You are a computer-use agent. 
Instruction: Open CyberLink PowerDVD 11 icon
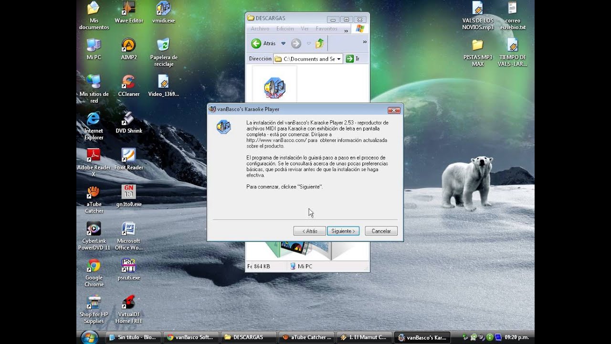pyautogui.click(x=94, y=236)
